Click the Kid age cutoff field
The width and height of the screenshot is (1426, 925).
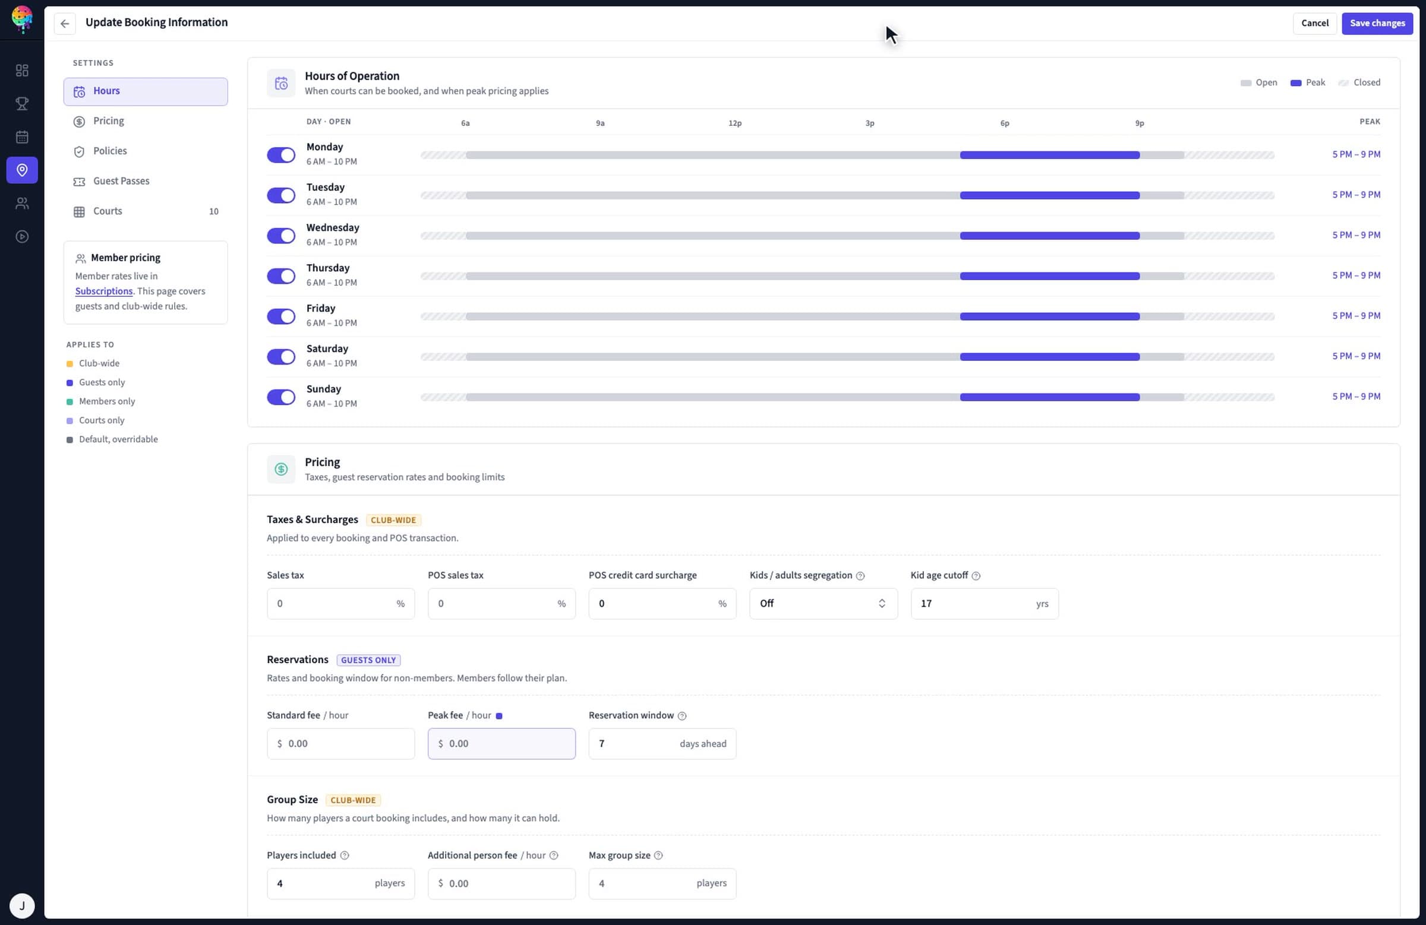(x=985, y=603)
